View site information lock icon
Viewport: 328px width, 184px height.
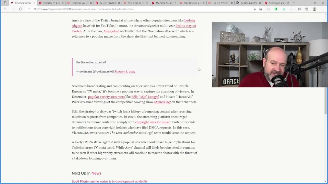tap(29, 9)
